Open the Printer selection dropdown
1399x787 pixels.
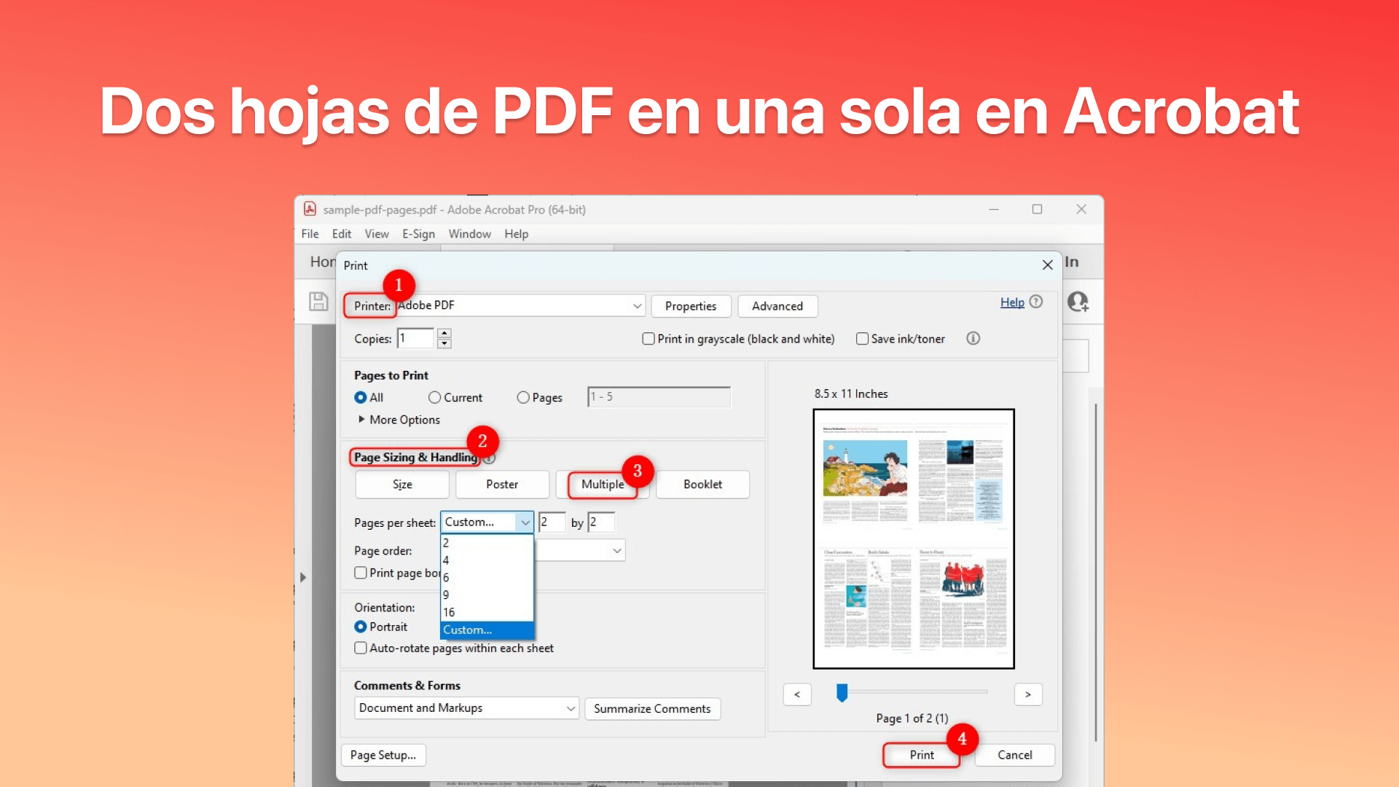tap(636, 305)
